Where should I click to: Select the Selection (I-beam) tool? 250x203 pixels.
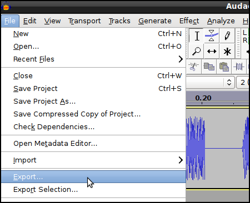(197, 36)
